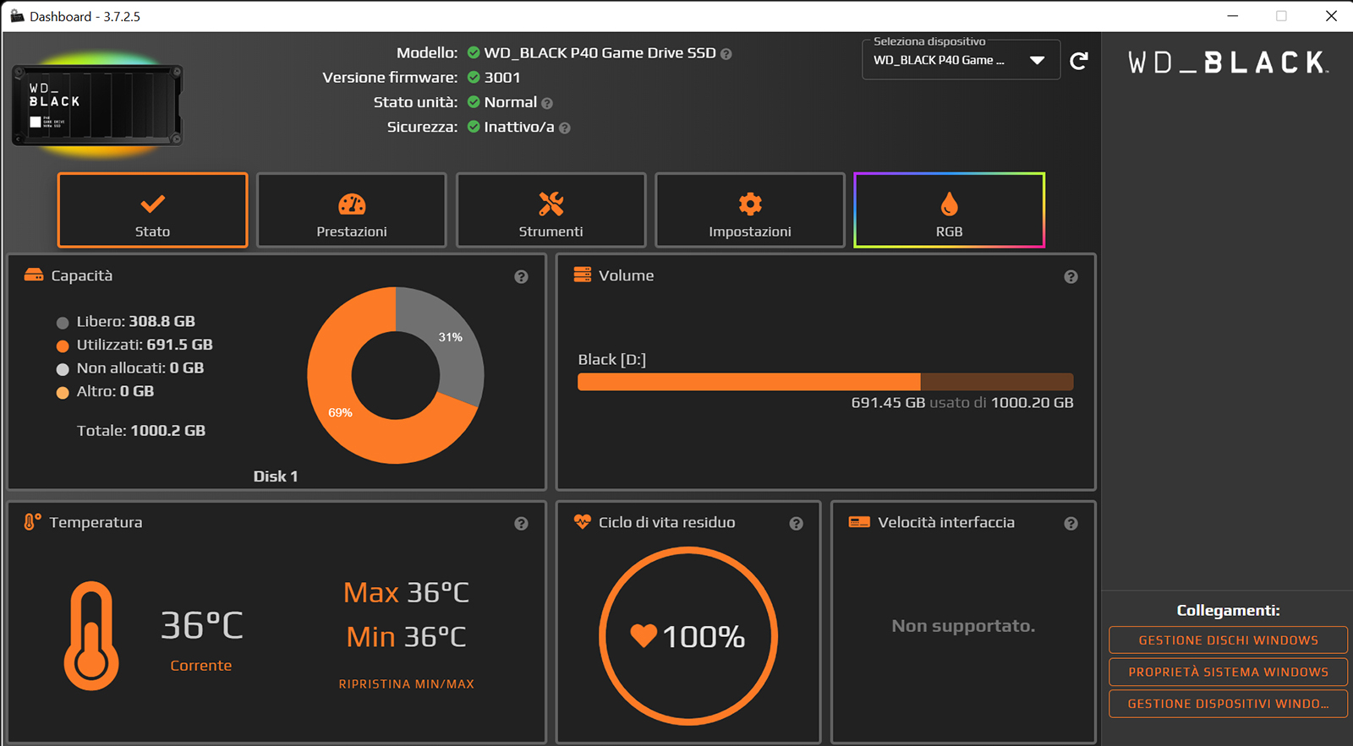Switch to the Stato tab
1353x746 pixels.
click(152, 210)
